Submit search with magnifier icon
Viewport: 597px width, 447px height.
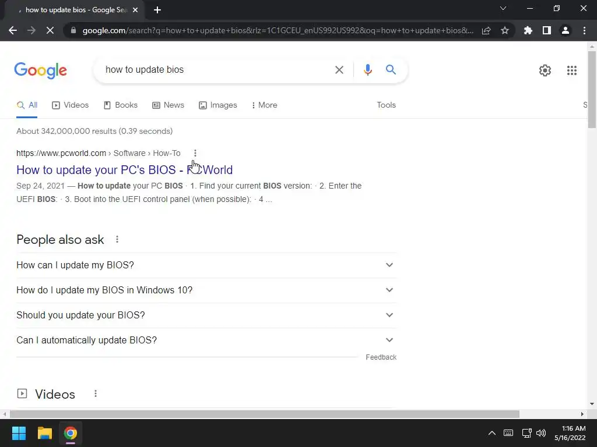[391, 70]
